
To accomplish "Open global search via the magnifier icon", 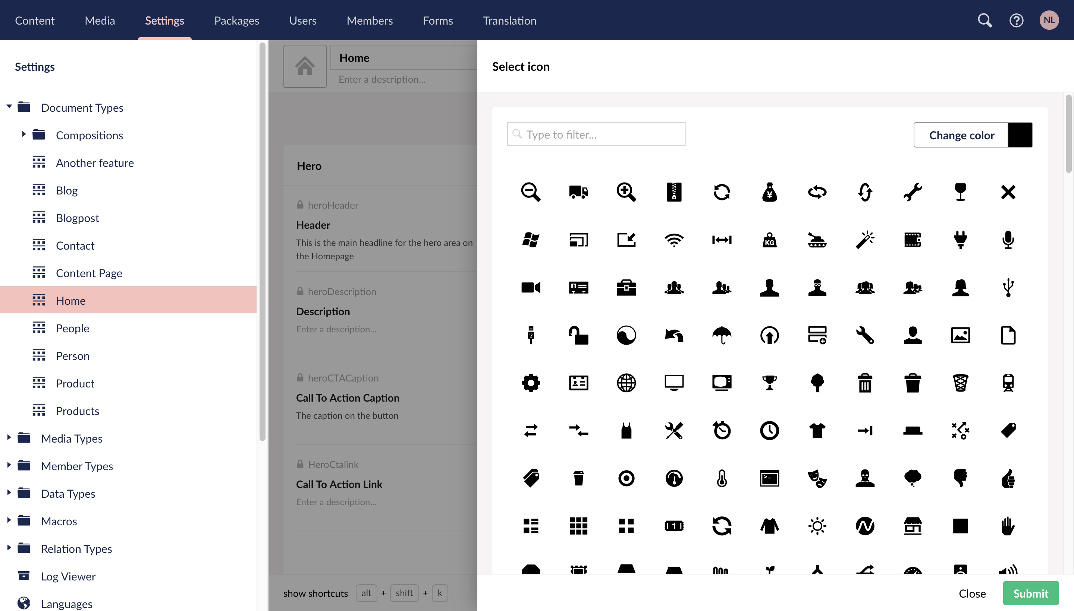I will [985, 20].
